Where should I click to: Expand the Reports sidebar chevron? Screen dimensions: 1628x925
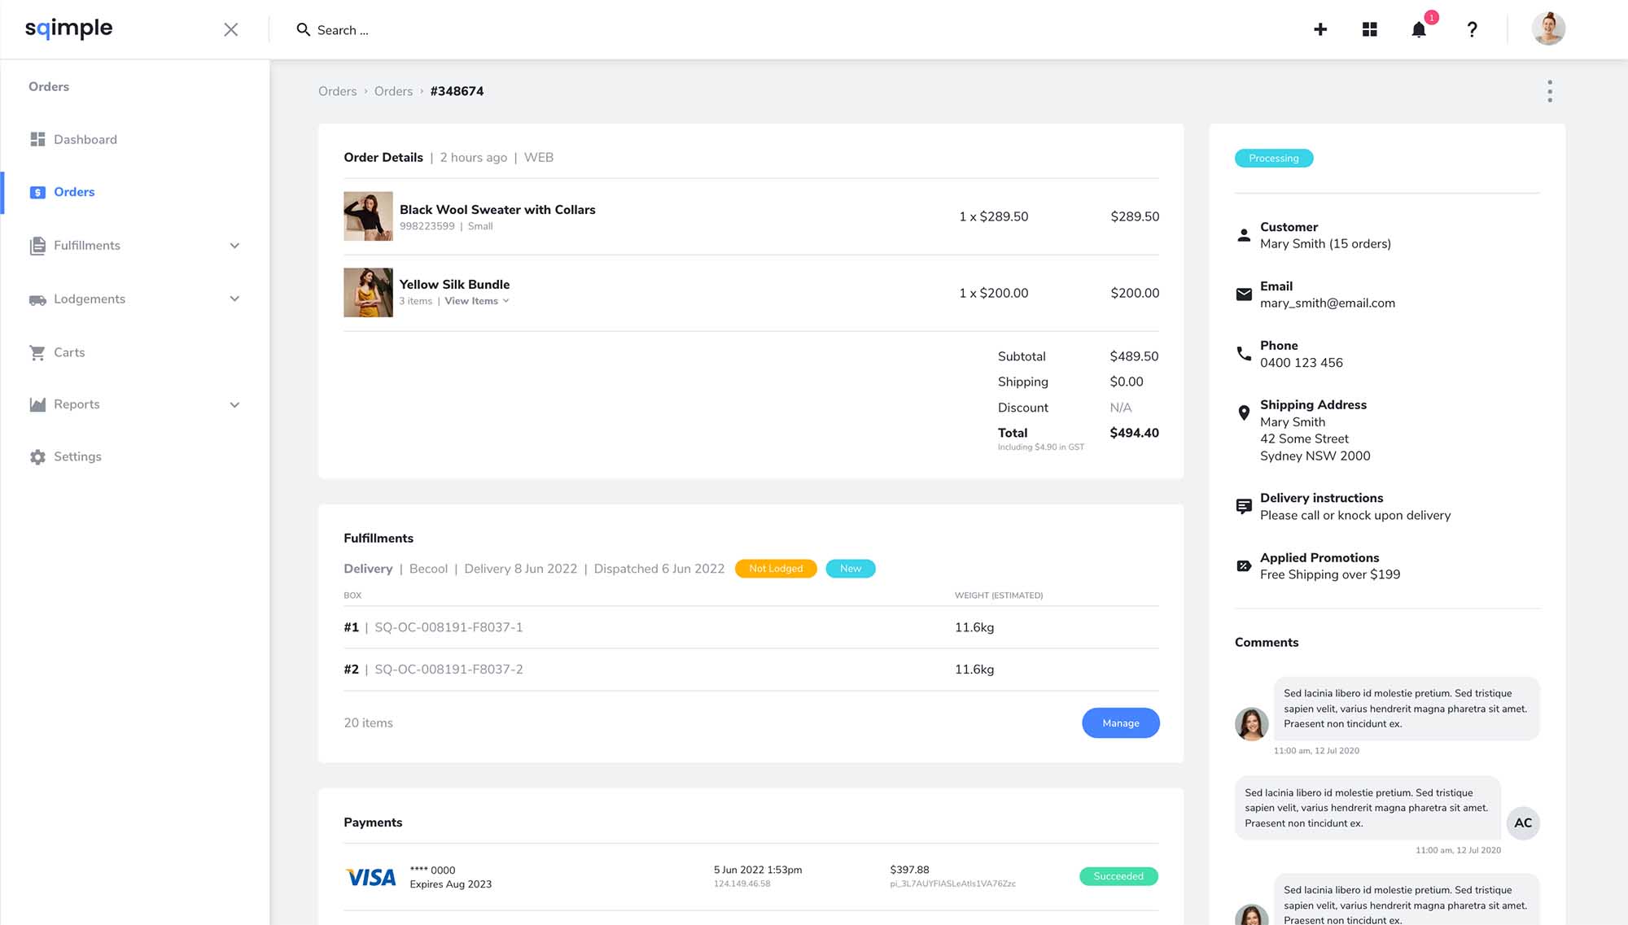click(x=234, y=404)
